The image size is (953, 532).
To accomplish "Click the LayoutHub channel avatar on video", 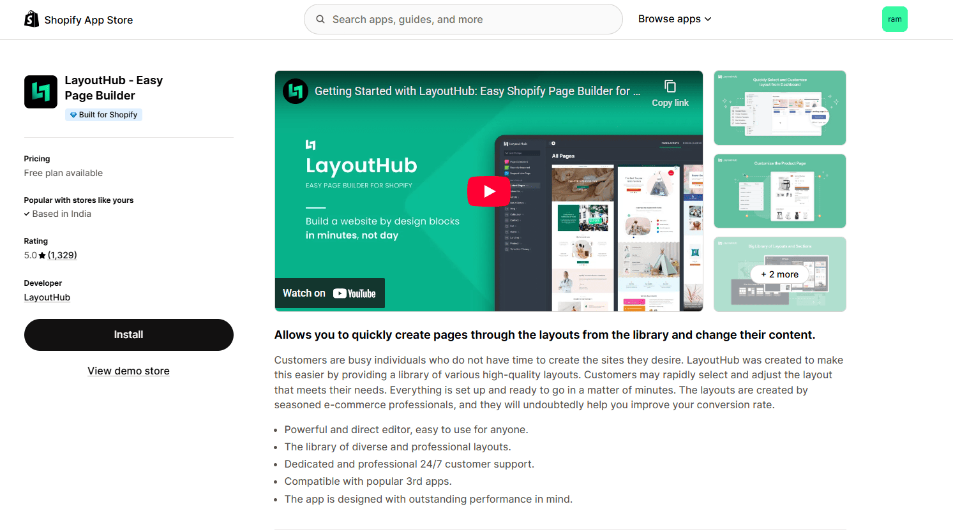I will [x=296, y=91].
